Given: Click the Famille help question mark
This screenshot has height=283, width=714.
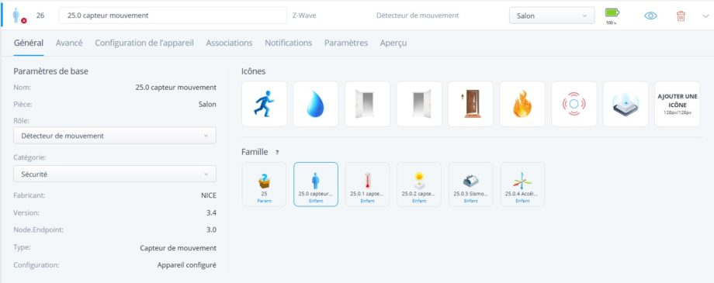Looking at the screenshot, I should coord(277,153).
